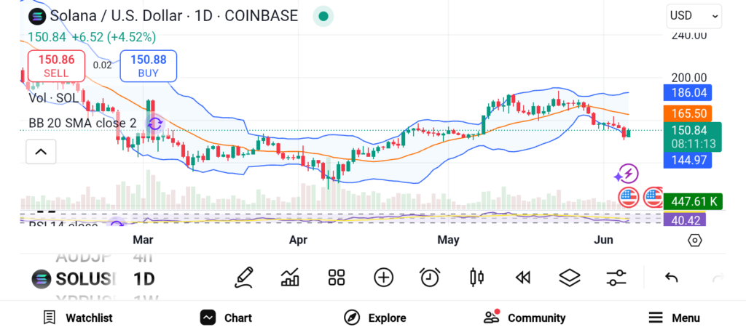746x335 pixels.
Task: Select the 186.04 upper band price label
Action: pyautogui.click(x=688, y=92)
